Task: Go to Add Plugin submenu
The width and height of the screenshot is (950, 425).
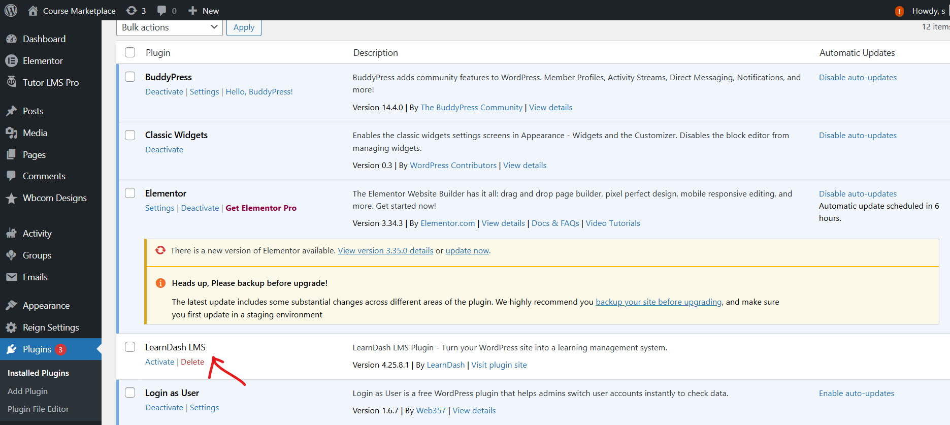Action: pos(27,391)
